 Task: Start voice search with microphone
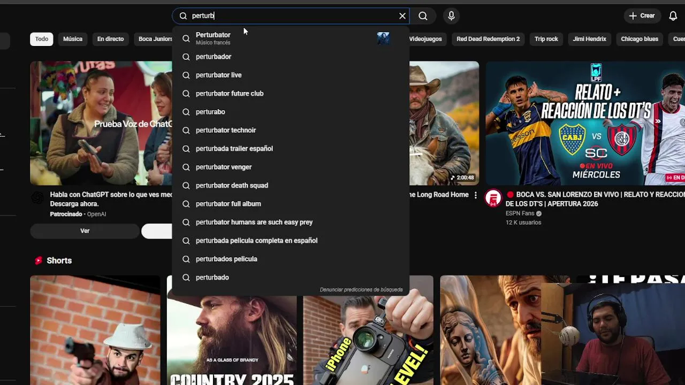pos(451,16)
